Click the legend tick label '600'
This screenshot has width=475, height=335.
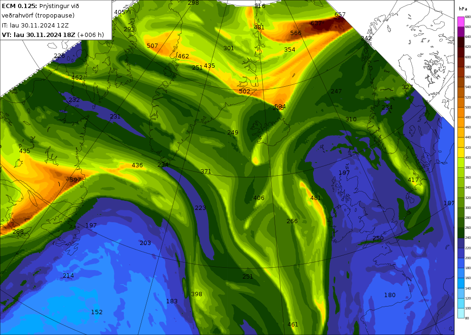pos(468,57)
